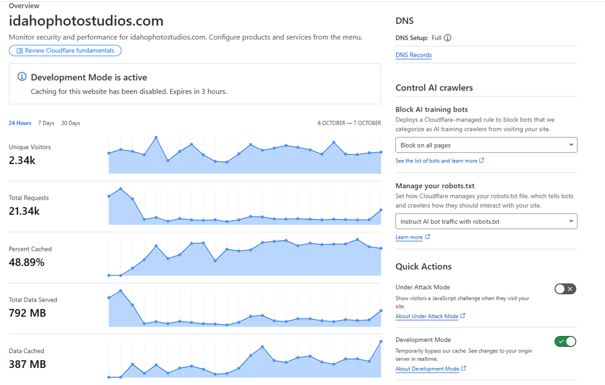Click external icon next to Learn more

(428, 236)
